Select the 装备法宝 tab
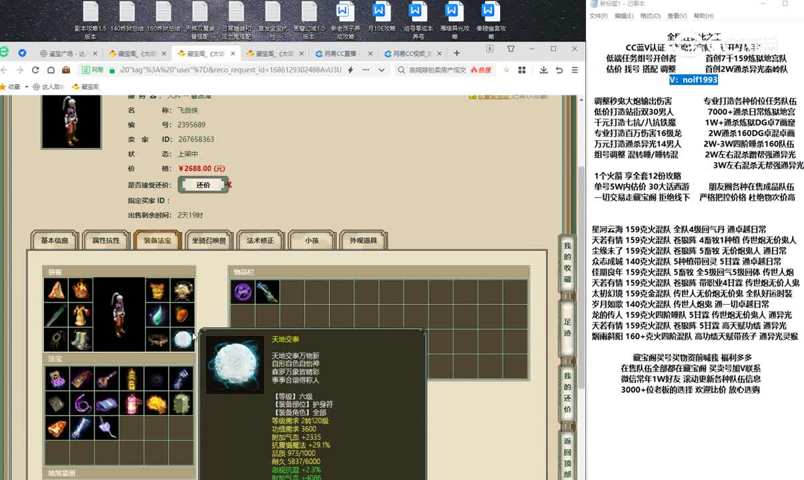The height and width of the screenshot is (480, 804). tap(157, 241)
